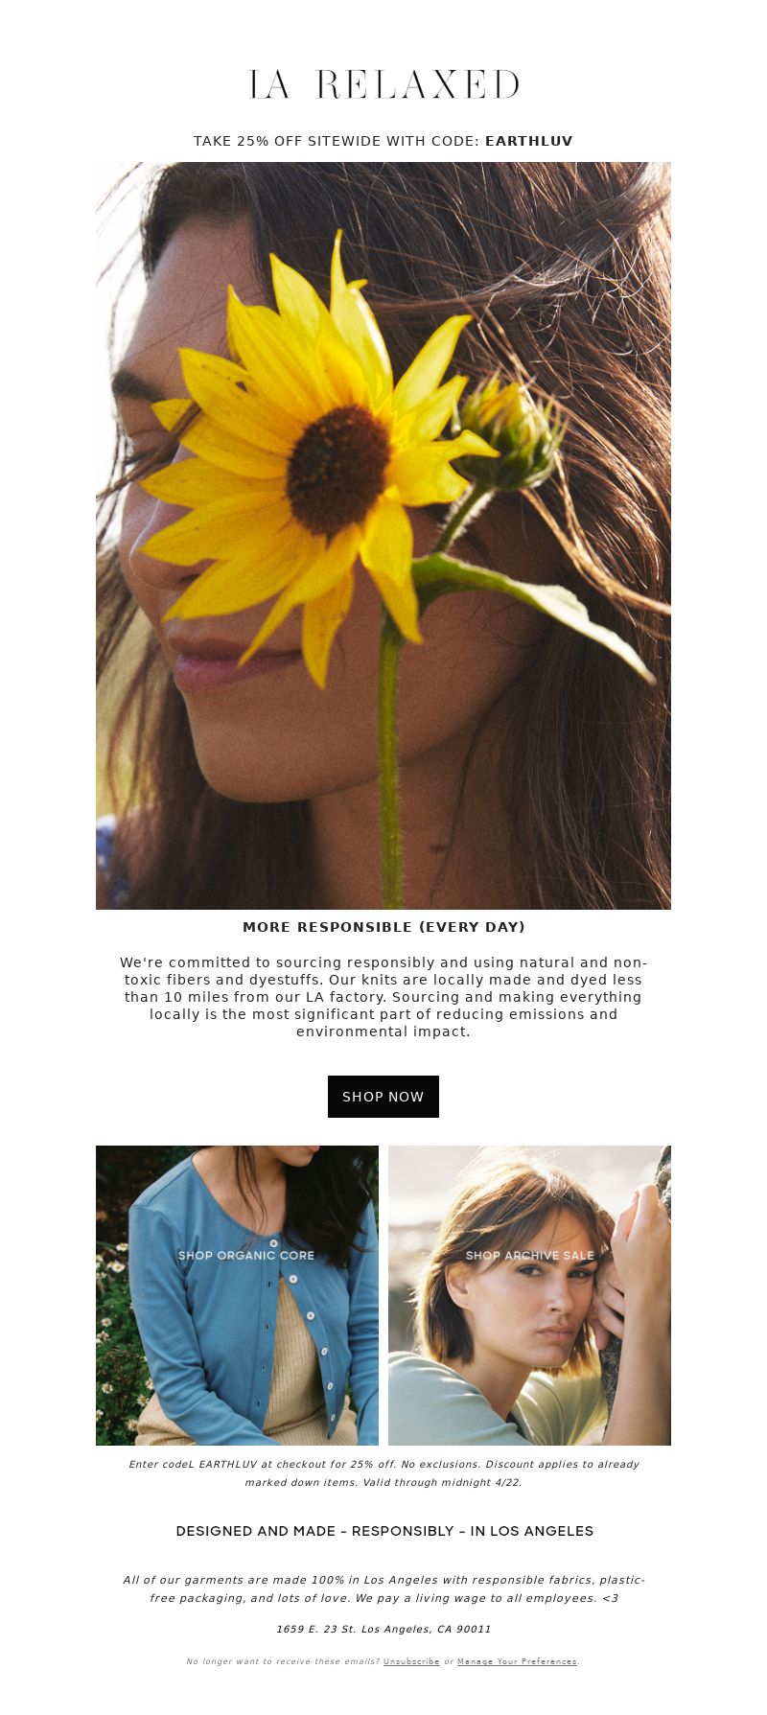Click the 1659 E. 23 St. address line
767x1715 pixels.
point(383,1629)
